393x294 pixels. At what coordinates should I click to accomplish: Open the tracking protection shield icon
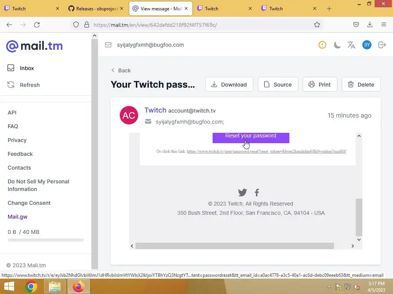pyautogui.click(x=76, y=24)
